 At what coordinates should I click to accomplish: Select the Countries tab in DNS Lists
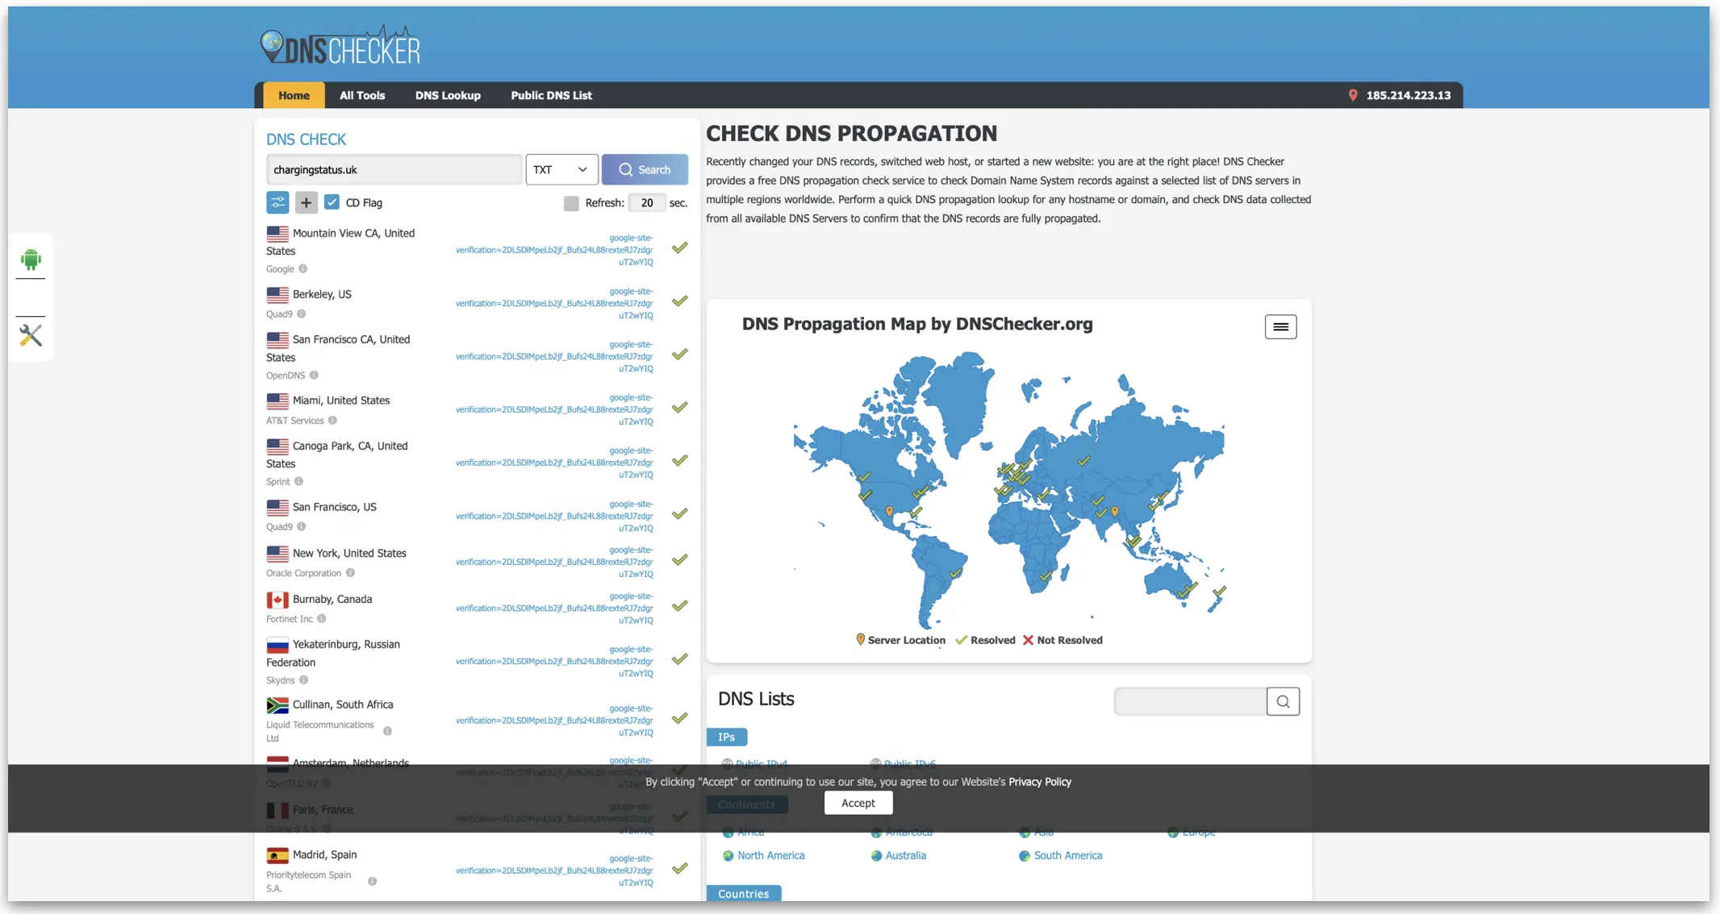point(743,893)
